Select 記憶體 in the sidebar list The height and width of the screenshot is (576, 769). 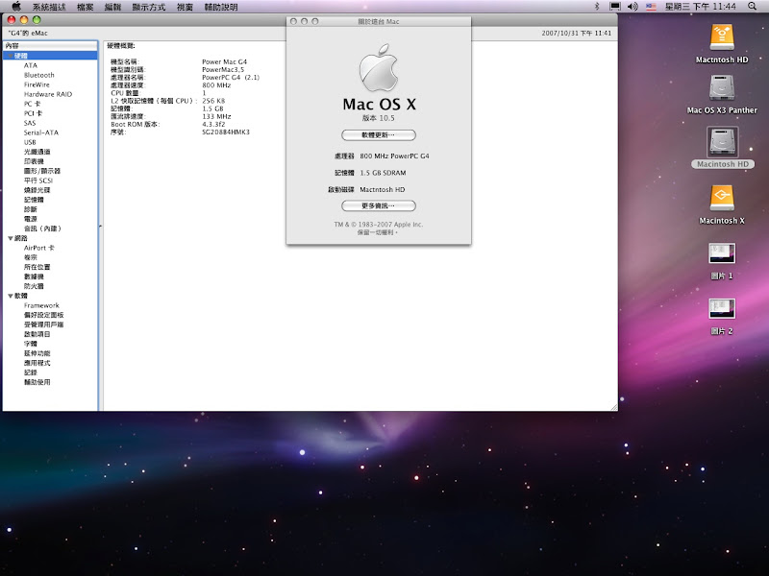[34, 200]
